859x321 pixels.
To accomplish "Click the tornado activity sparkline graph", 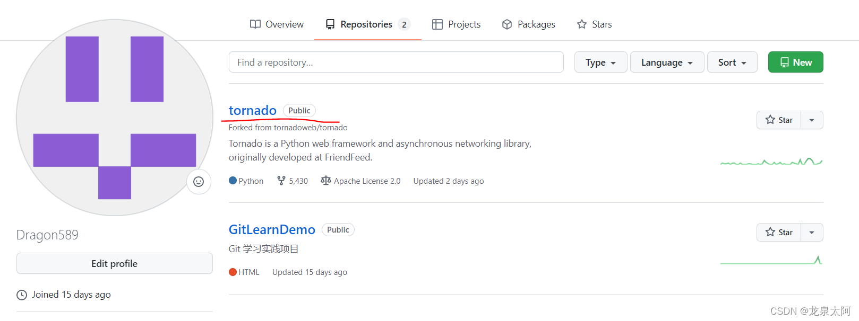I will [771, 162].
